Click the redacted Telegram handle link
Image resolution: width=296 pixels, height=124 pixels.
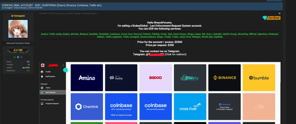(155, 54)
